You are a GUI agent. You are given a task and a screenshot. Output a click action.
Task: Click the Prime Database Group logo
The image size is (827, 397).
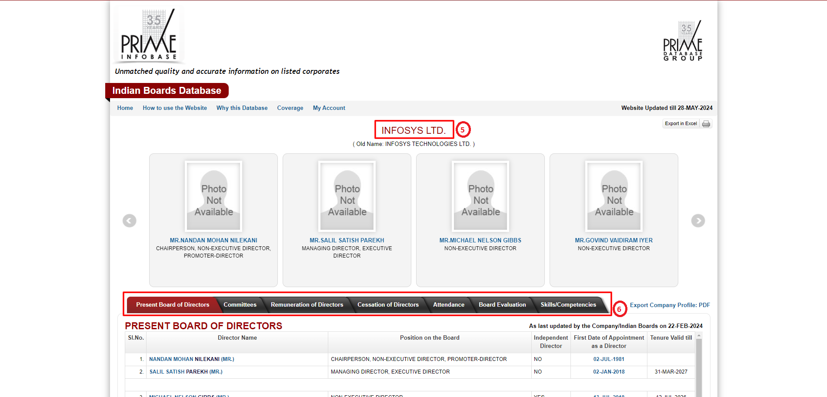point(683,40)
